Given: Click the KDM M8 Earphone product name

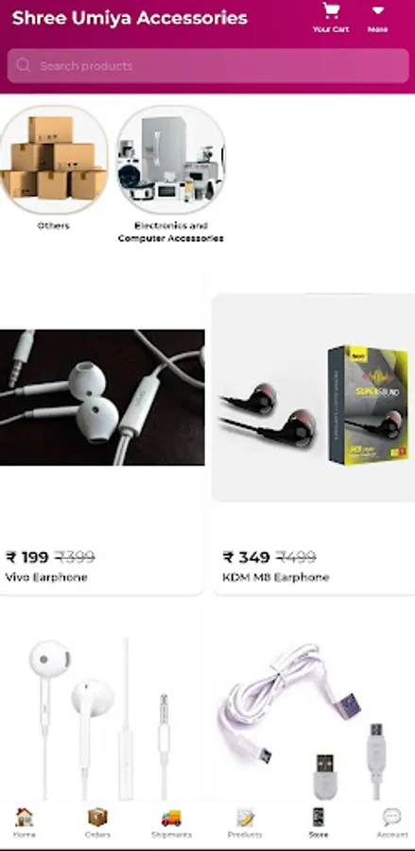Looking at the screenshot, I should [276, 577].
